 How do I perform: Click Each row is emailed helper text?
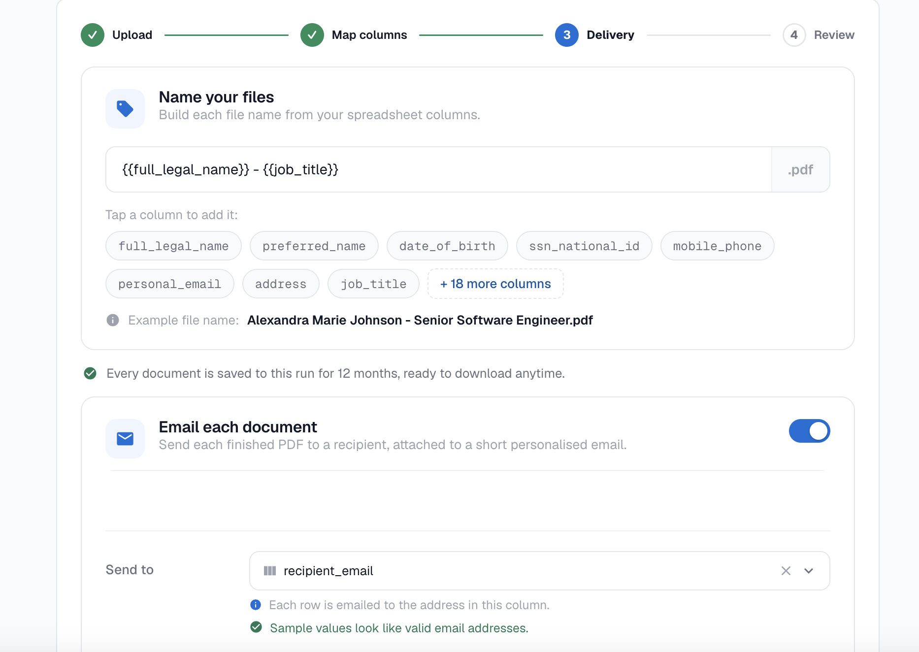tap(409, 605)
